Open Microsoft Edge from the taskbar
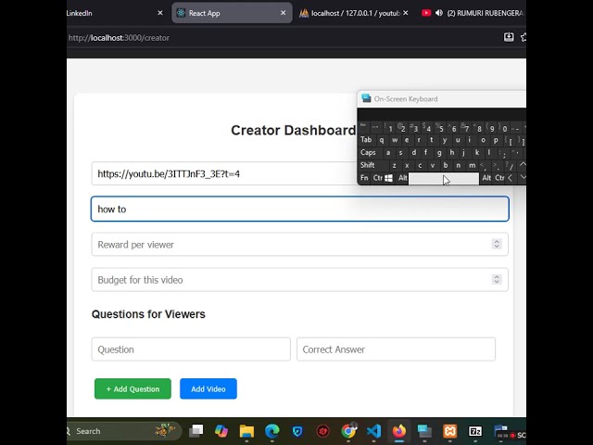The image size is (593, 445). (271, 430)
